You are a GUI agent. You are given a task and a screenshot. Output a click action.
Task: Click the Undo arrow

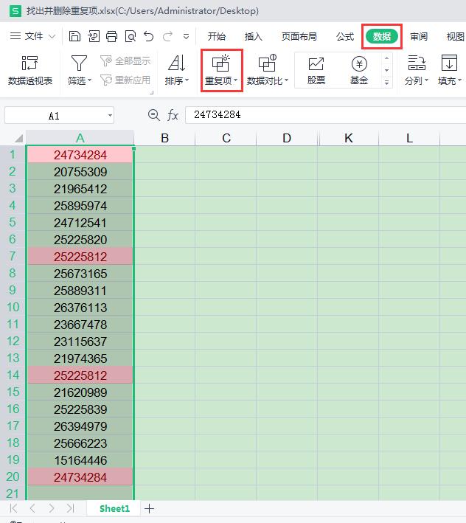(x=149, y=36)
